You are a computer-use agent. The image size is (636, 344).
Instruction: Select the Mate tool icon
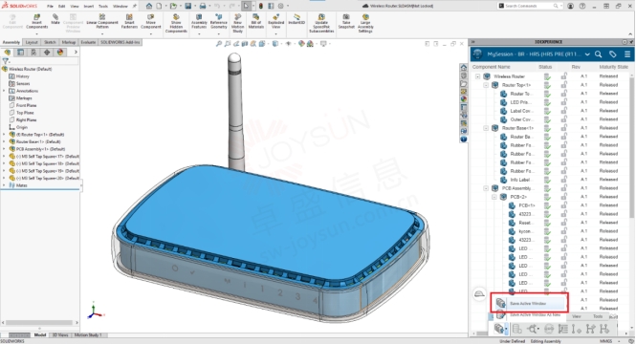coord(55,19)
